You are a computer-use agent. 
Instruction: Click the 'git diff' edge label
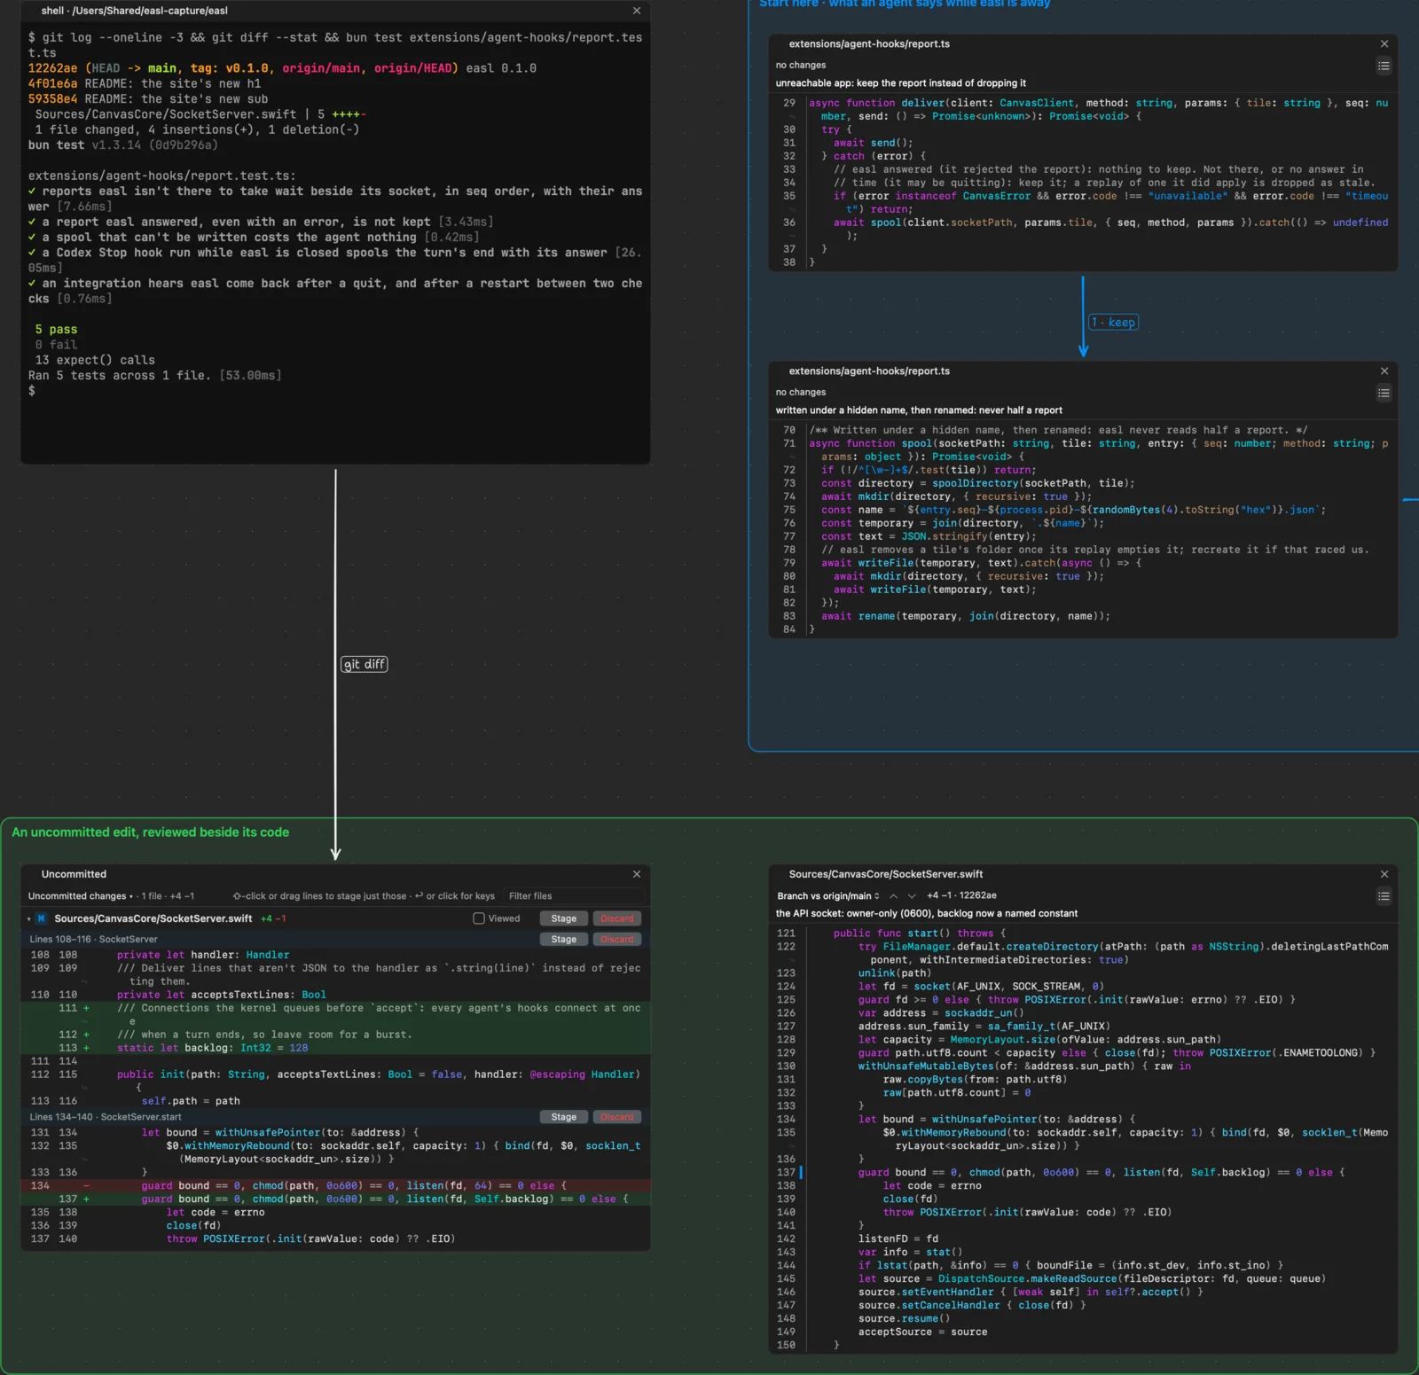[x=365, y=664]
